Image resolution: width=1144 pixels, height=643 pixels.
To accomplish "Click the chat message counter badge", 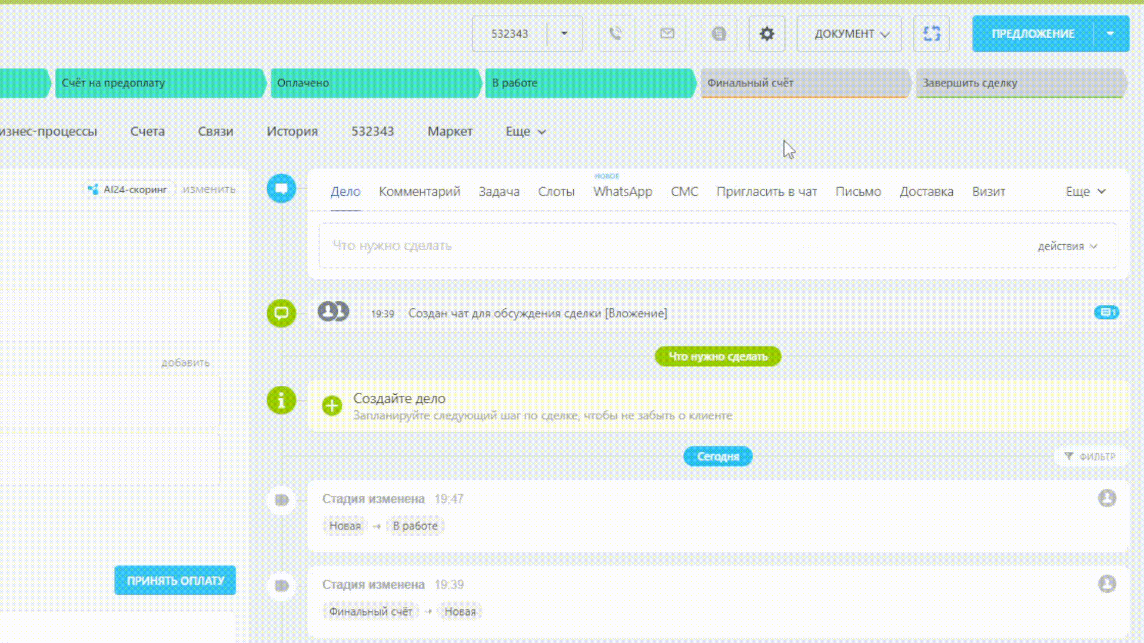I will click(1106, 313).
